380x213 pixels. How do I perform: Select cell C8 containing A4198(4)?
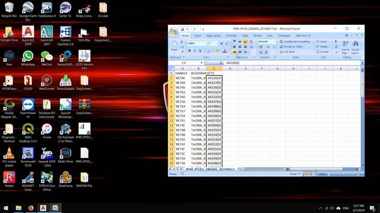[214, 106]
